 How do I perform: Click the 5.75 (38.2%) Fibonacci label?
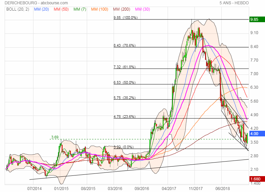point(125,98)
